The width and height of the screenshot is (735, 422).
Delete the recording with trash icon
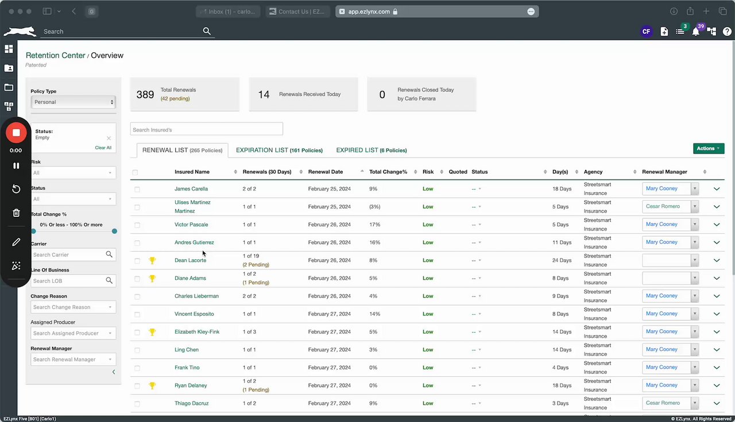[x=16, y=213]
